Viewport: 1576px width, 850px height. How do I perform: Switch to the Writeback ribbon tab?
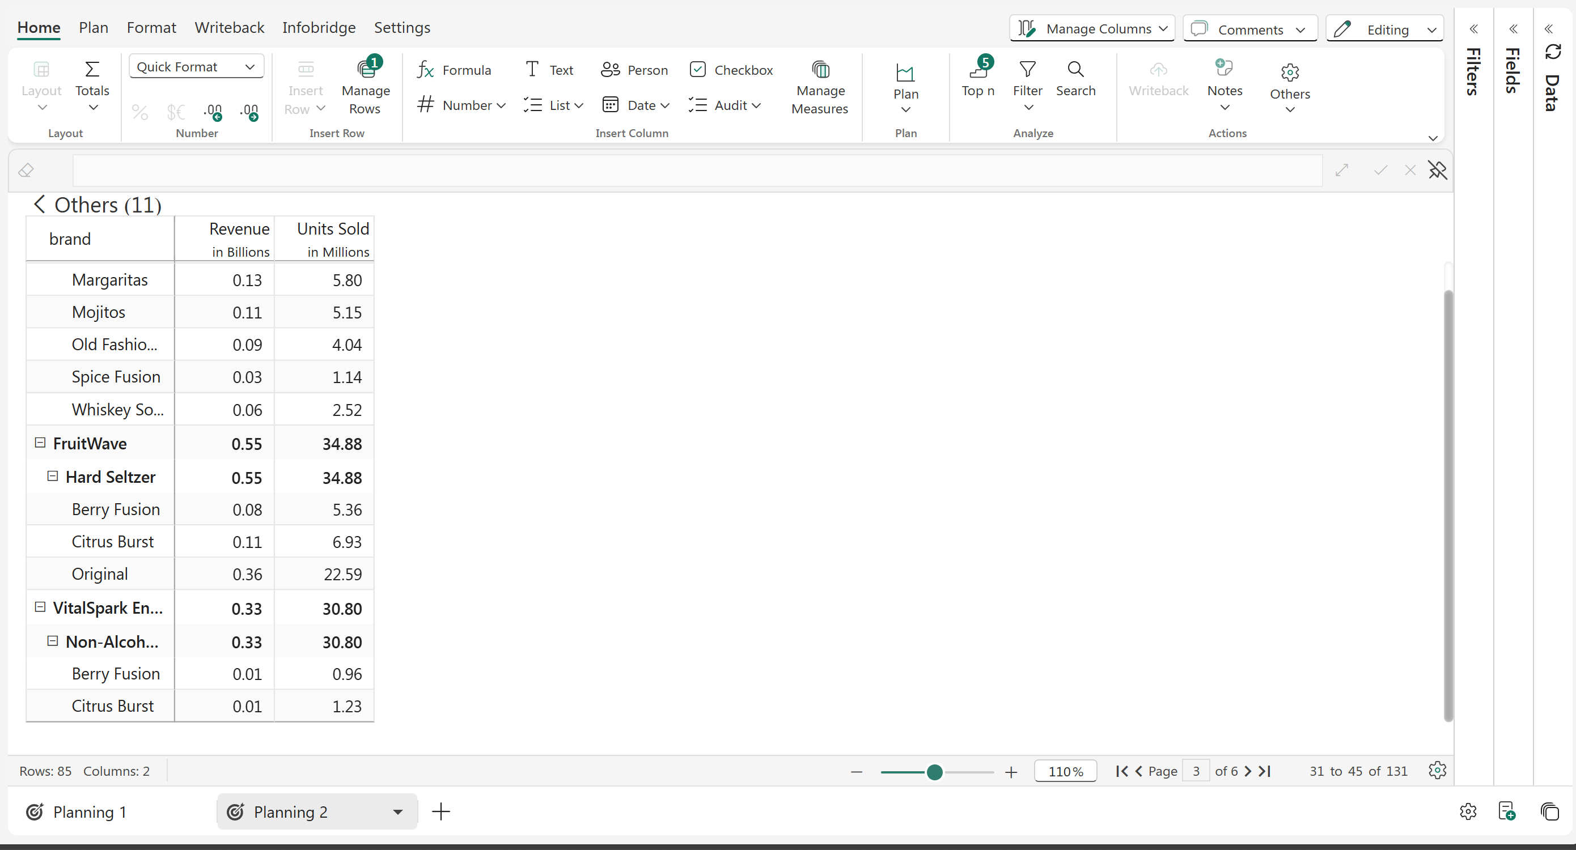pyautogui.click(x=229, y=28)
